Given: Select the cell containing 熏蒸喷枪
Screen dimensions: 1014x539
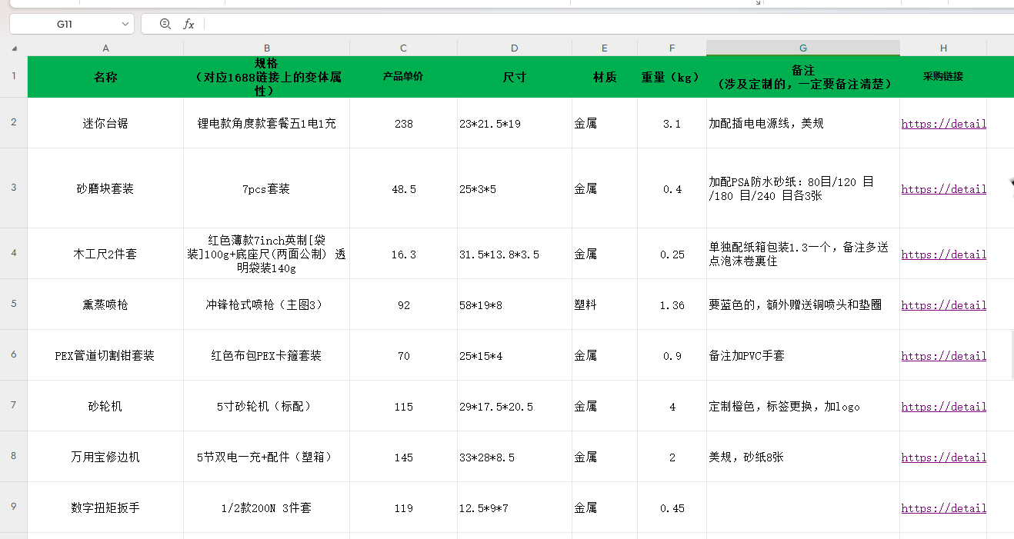Looking at the screenshot, I should (x=105, y=304).
